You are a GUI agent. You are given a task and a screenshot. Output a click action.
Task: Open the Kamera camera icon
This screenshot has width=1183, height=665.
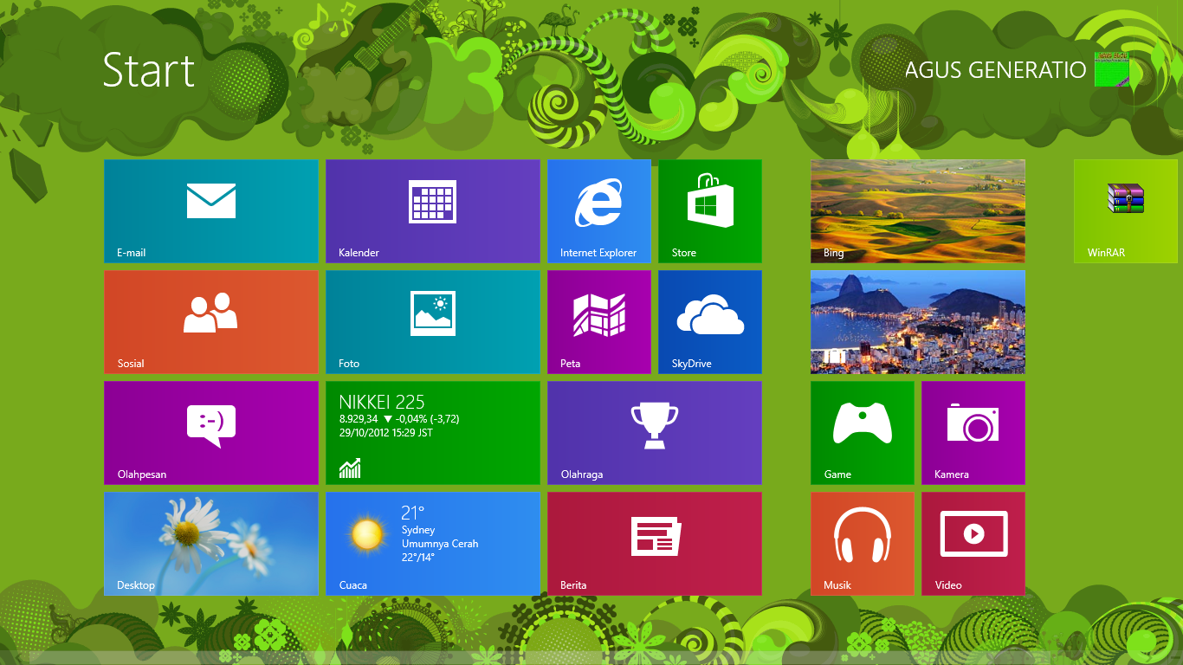[973, 423]
